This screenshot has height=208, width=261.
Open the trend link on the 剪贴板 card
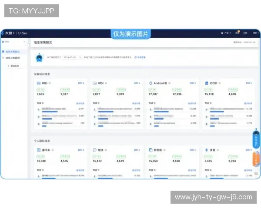[x=193, y=150]
